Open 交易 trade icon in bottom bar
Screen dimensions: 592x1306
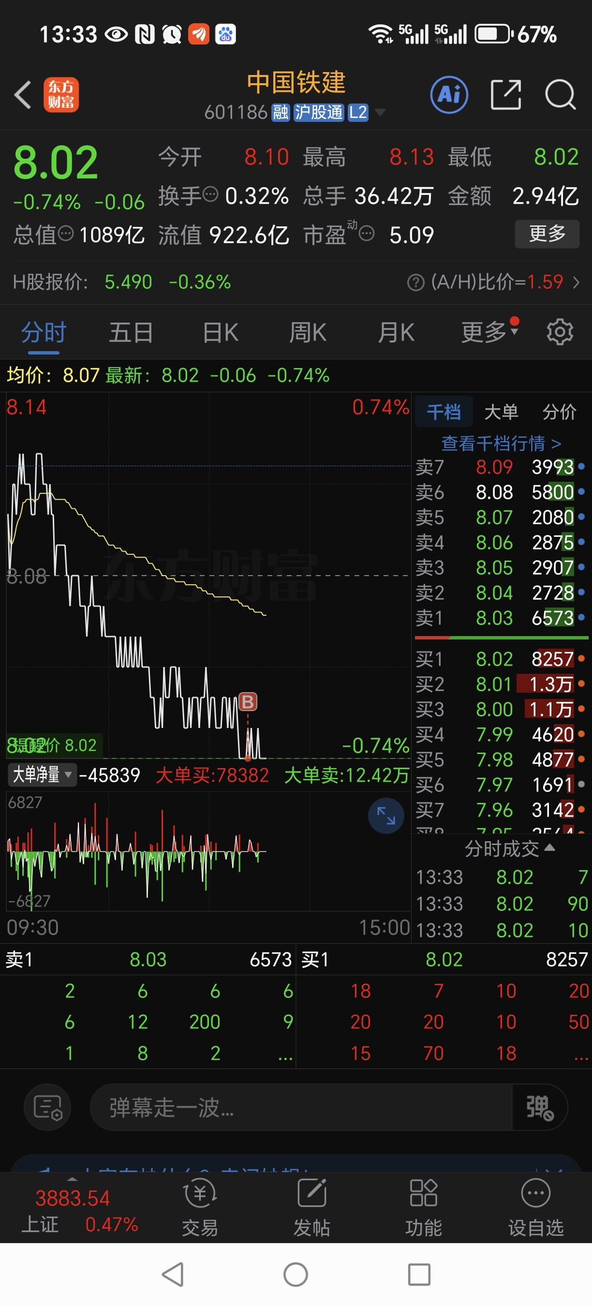[x=200, y=1207]
